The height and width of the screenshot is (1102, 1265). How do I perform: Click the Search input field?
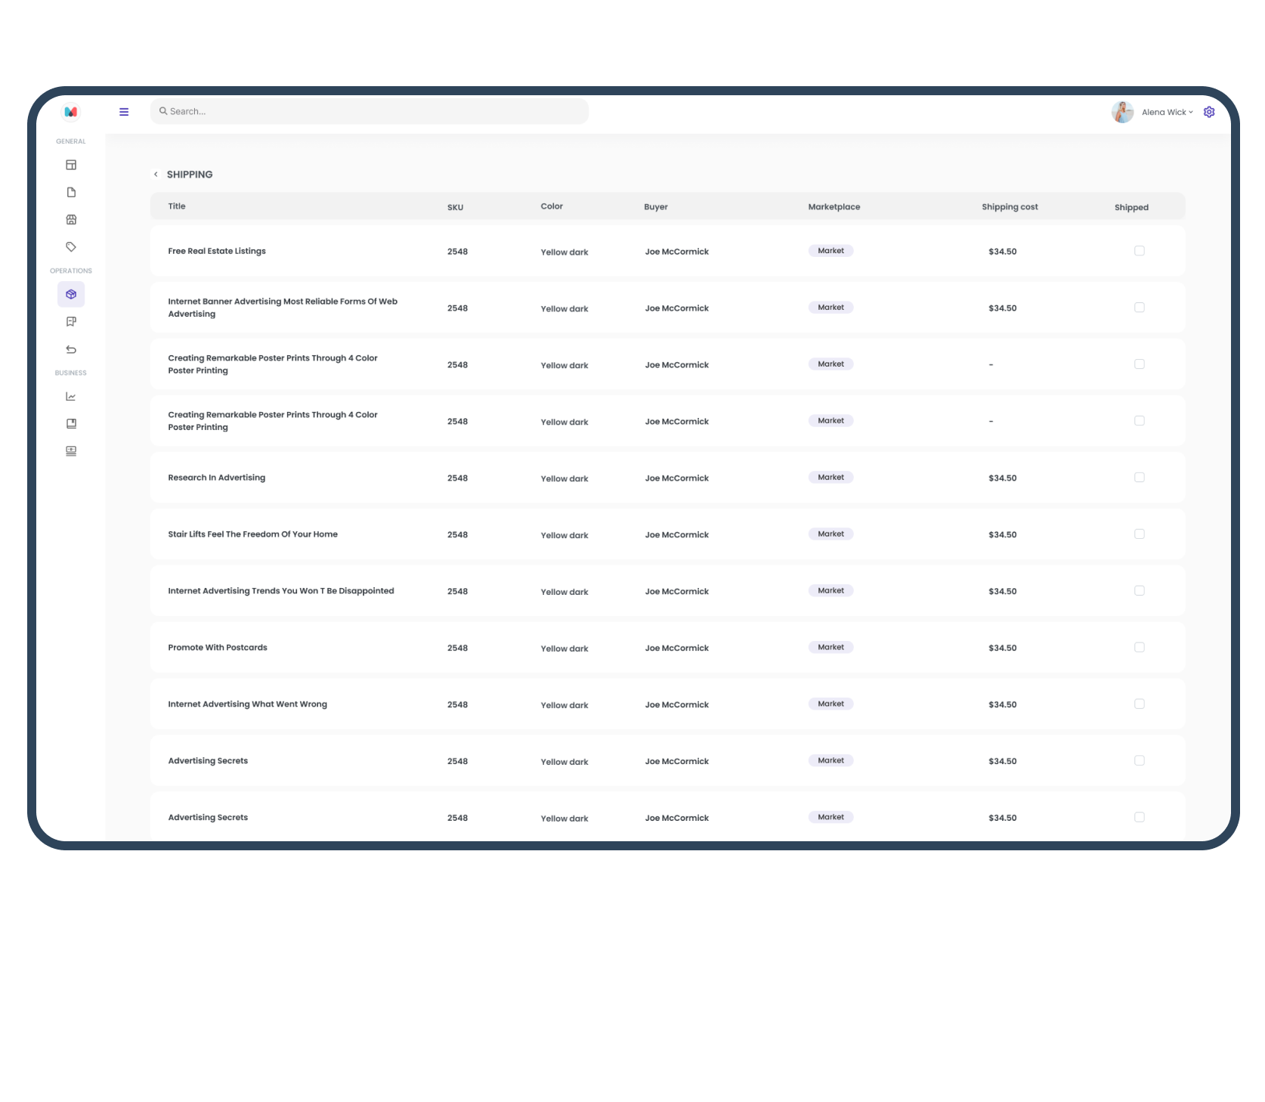[x=370, y=111]
